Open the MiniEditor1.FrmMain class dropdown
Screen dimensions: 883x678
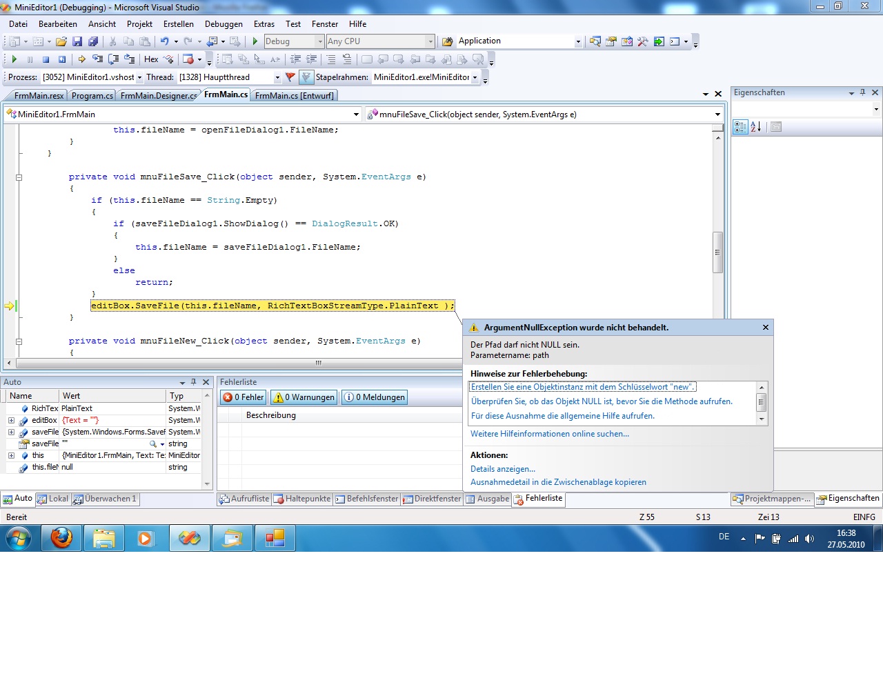[357, 114]
